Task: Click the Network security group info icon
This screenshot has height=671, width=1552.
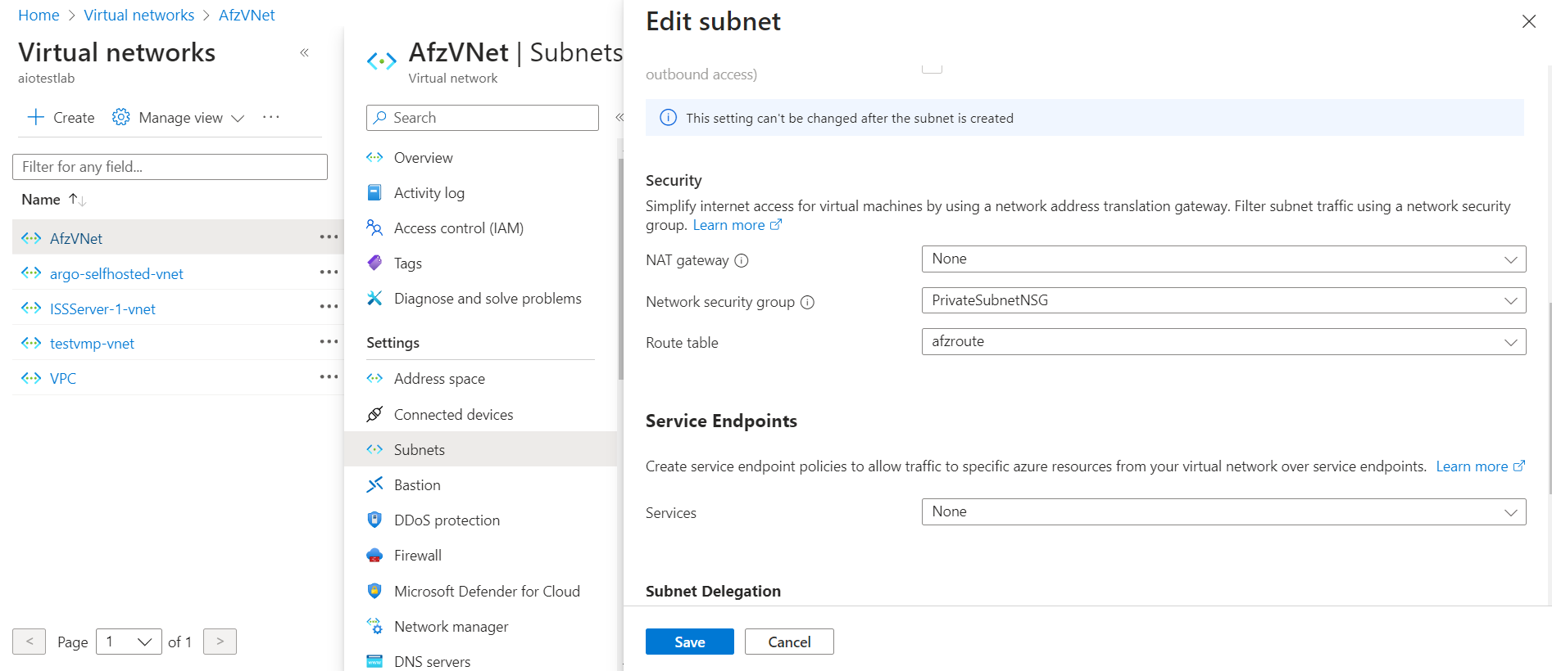Action: [807, 302]
